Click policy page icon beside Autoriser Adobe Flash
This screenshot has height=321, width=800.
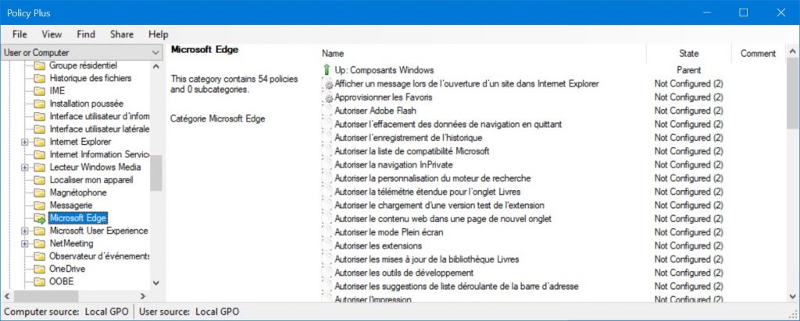point(327,111)
